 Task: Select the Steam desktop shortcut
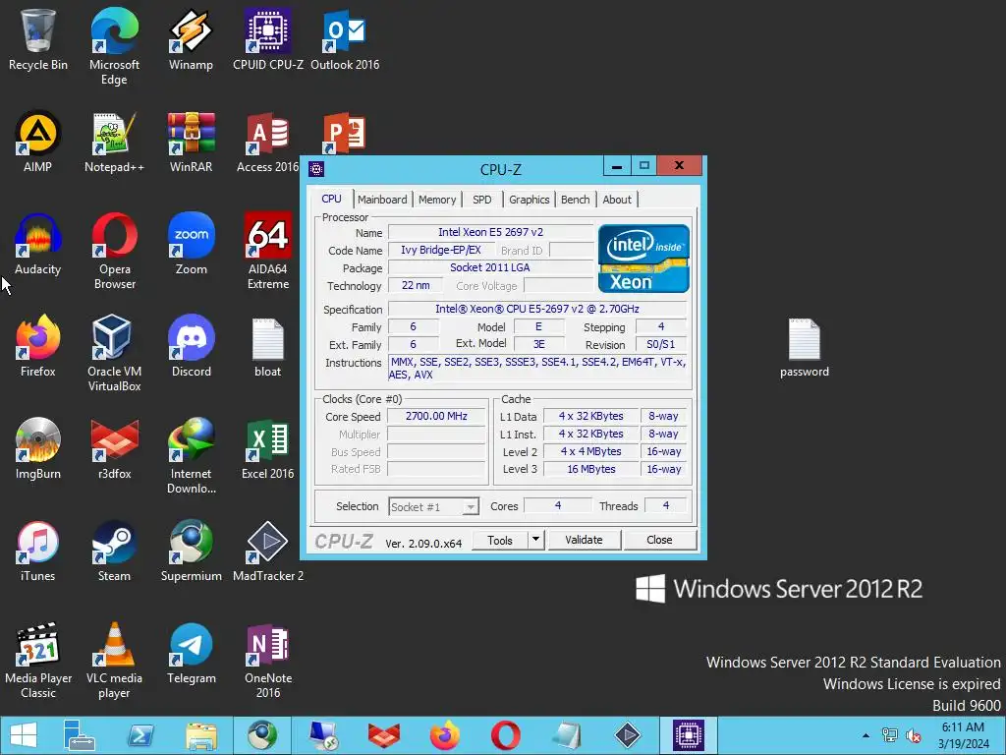point(114,551)
